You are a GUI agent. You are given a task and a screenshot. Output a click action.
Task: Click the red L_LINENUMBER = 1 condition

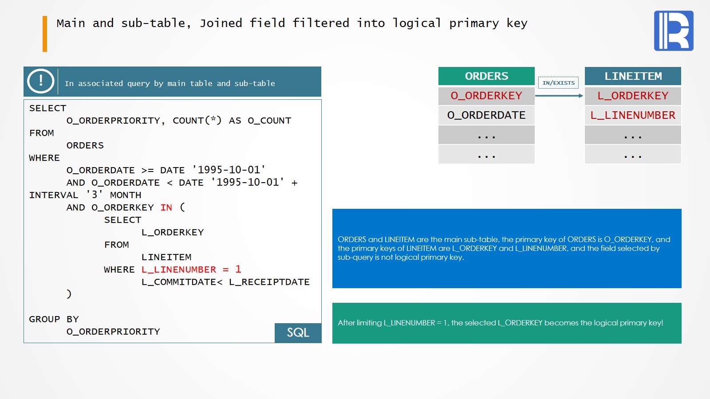(191, 270)
